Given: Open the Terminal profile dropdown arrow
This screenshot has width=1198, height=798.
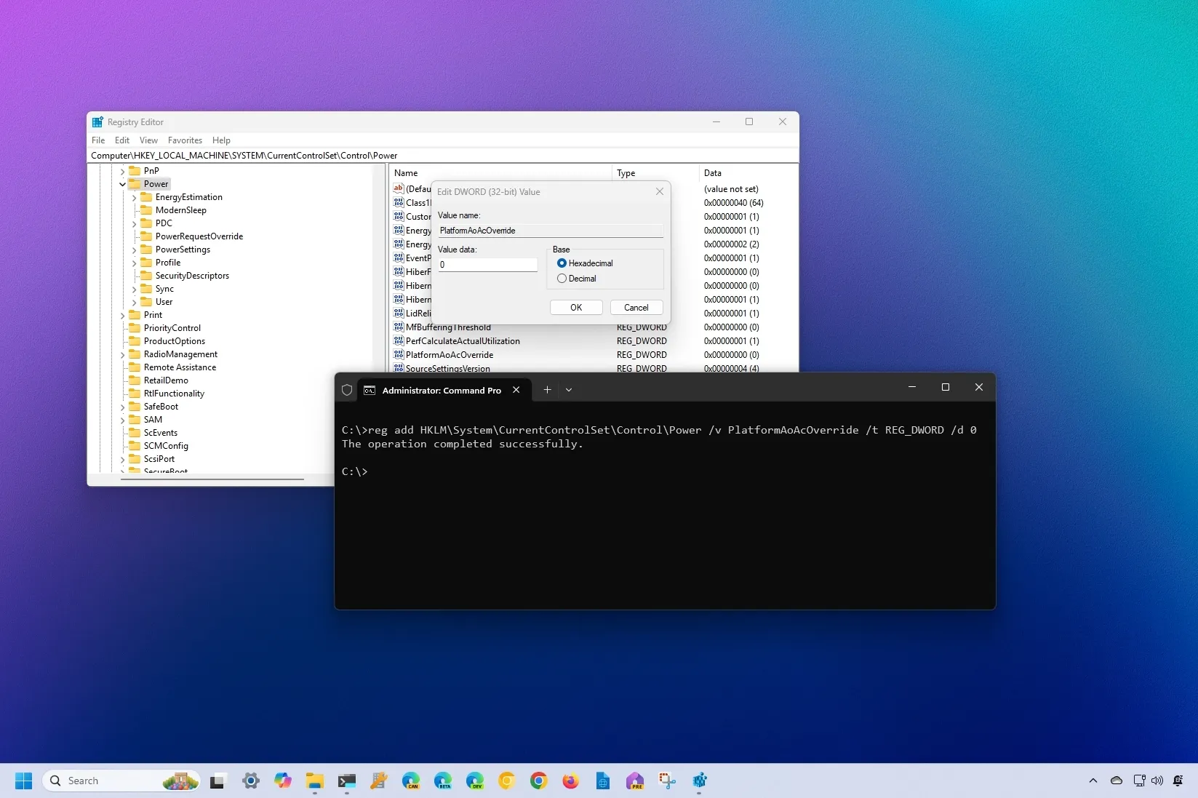Looking at the screenshot, I should [569, 390].
